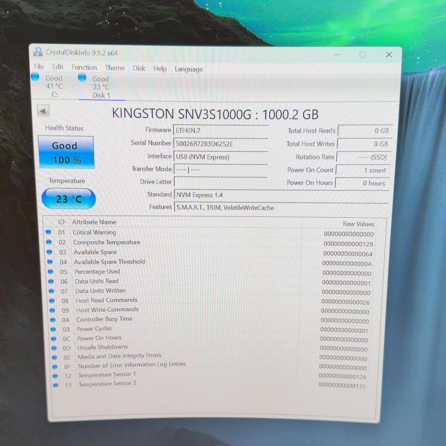Click the ID column header
Screen dimensions: 446x446
(61, 222)
